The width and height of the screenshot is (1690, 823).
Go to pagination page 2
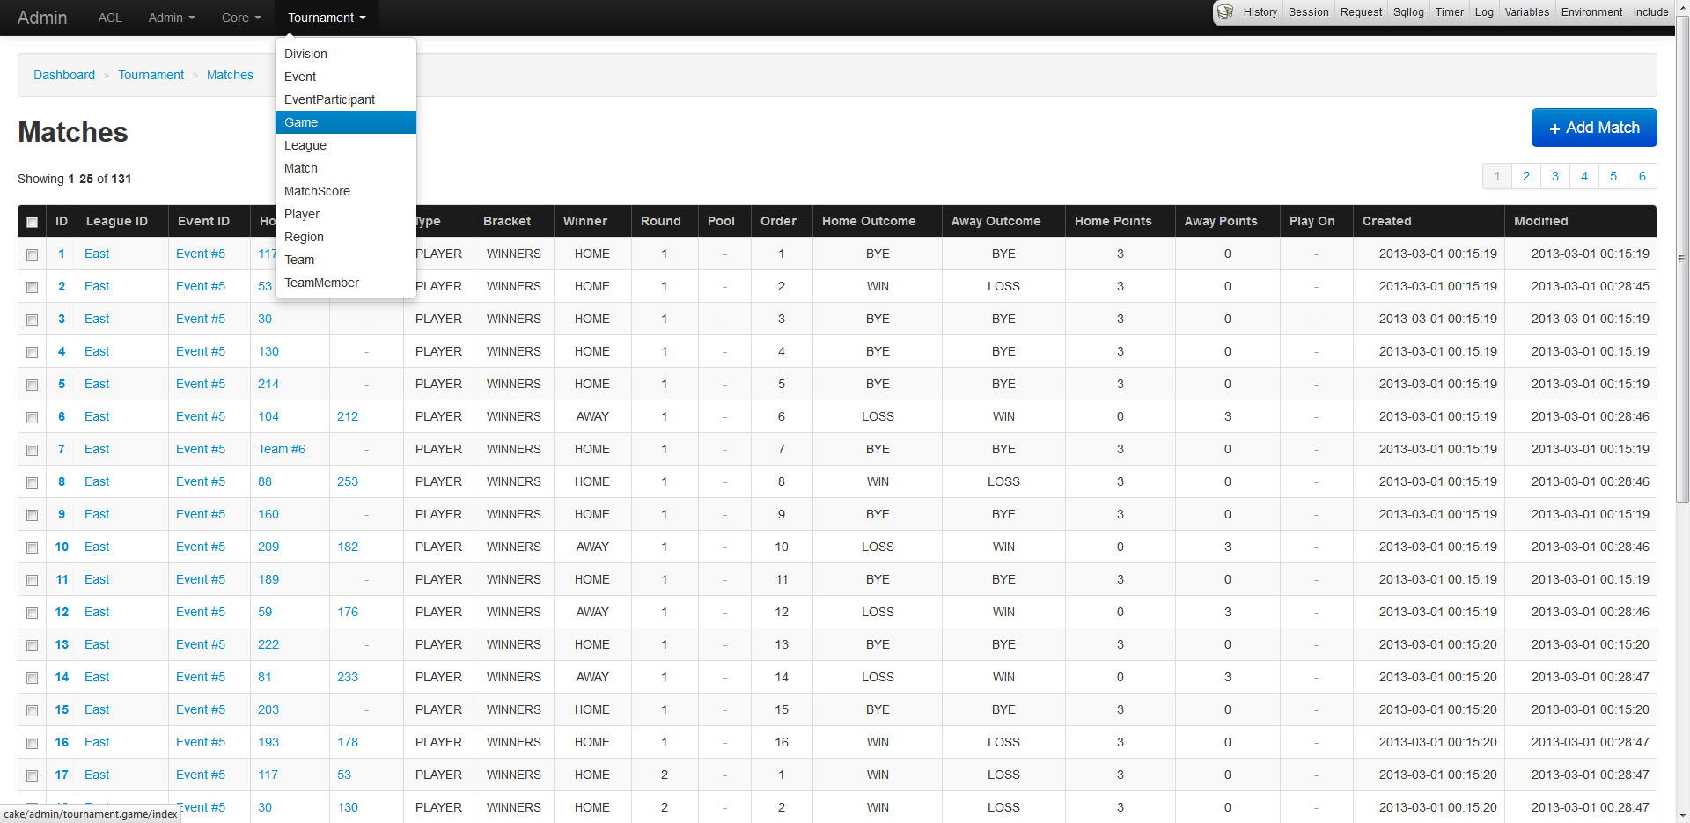click(x=1525, y=176)
